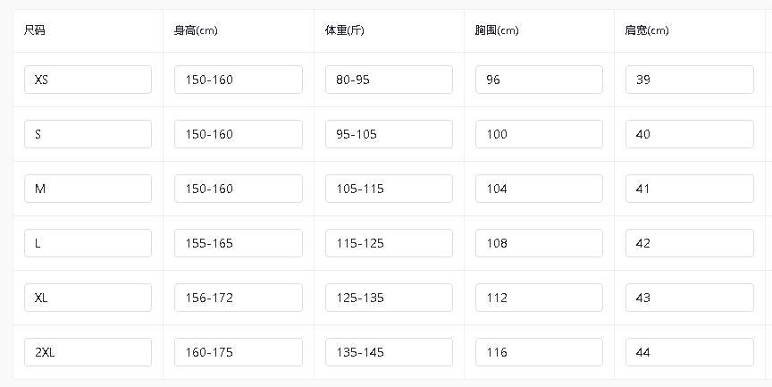The image size is (772, 387).
Task: Edit the weight field showing 80-95
Action: point(389,80)
